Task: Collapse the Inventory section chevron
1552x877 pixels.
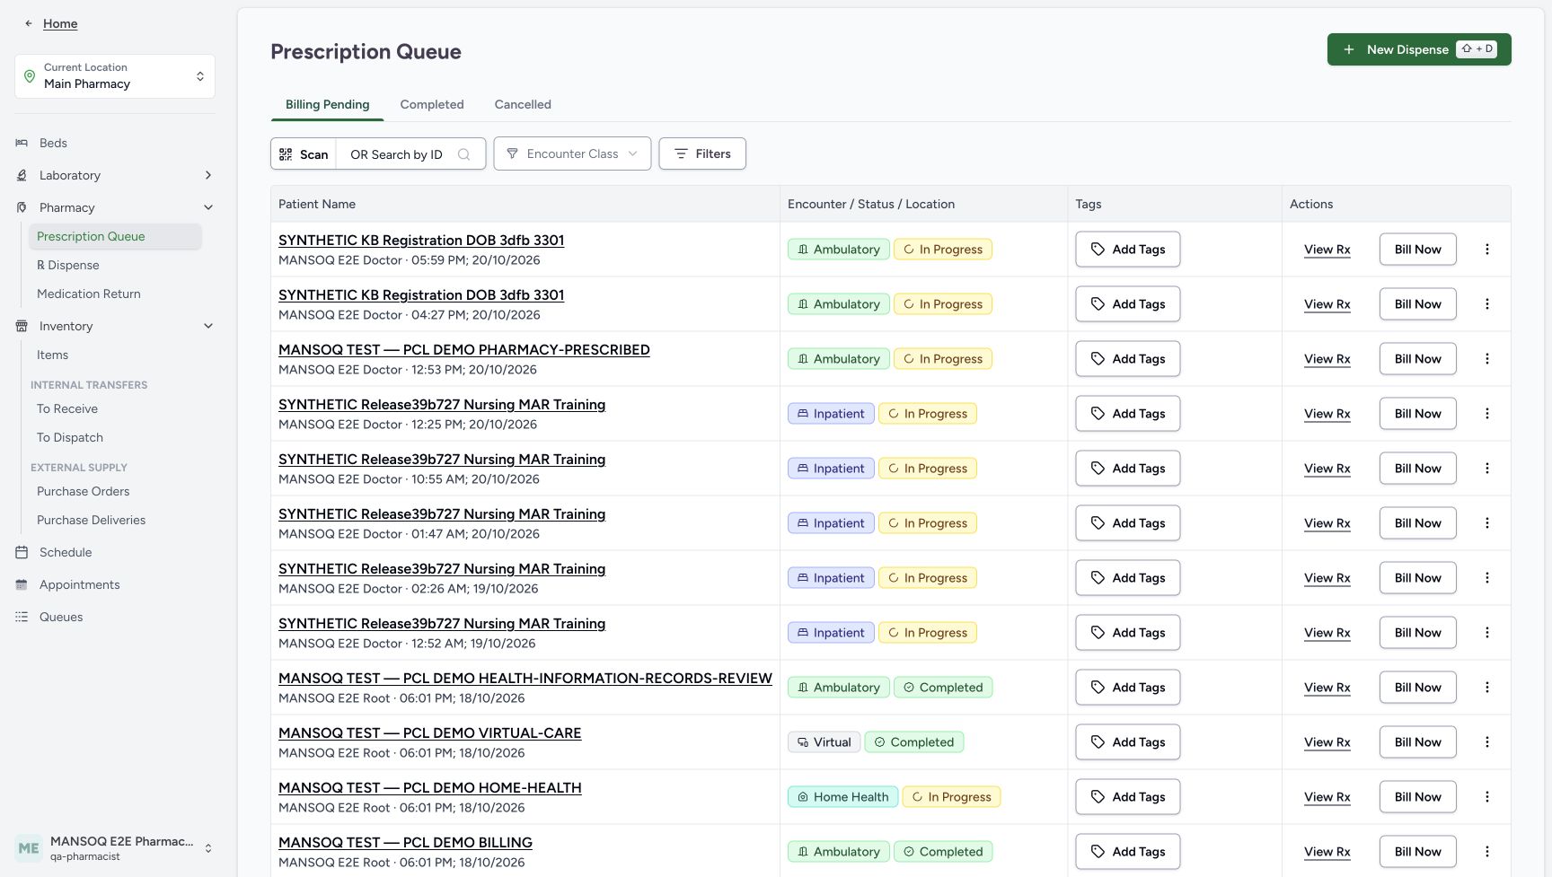Action: tap(208, 326)
